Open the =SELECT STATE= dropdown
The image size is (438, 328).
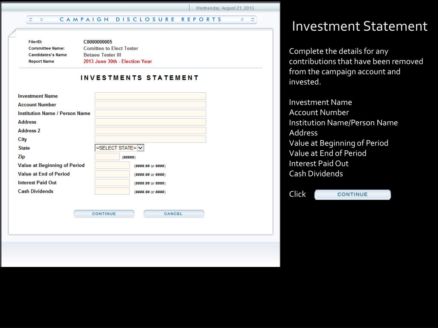119,148
